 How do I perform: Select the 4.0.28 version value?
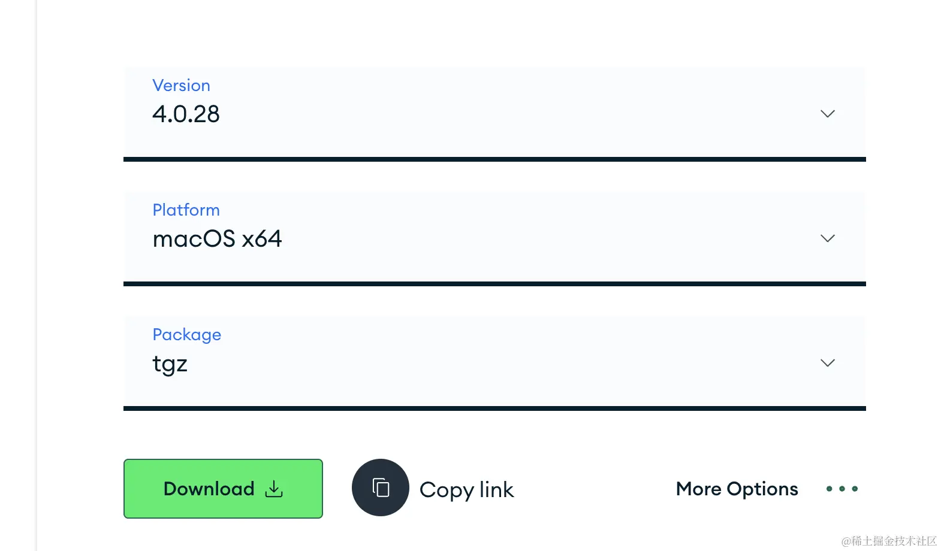[x=186, y=114]
